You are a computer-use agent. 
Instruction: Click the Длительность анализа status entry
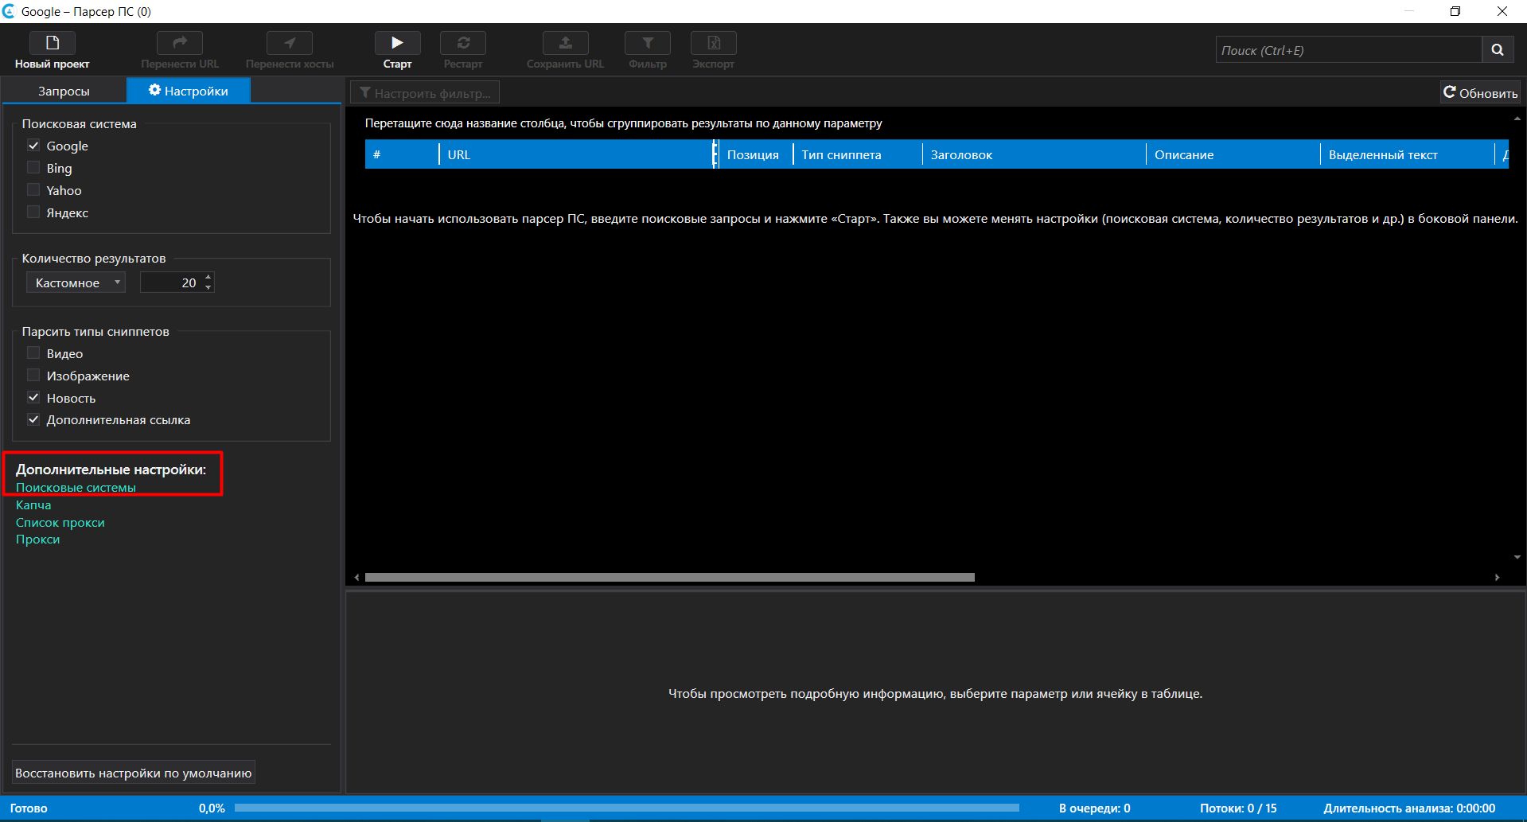click(x=1409, y=808)
